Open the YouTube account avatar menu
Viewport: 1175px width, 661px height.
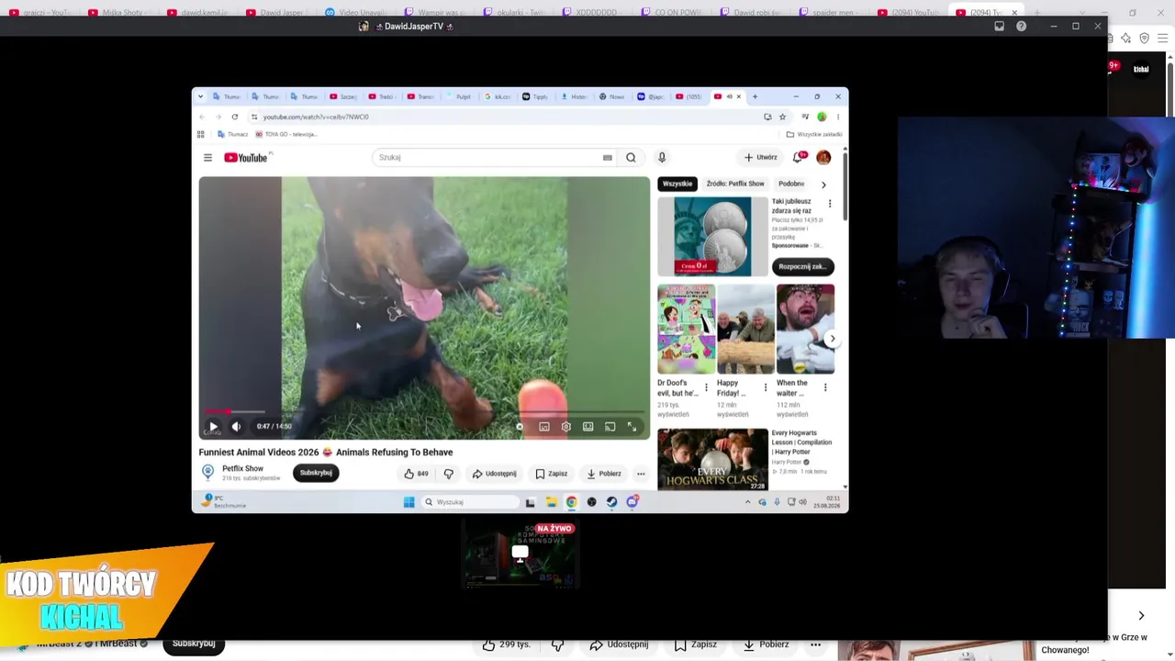coord(823,158)
